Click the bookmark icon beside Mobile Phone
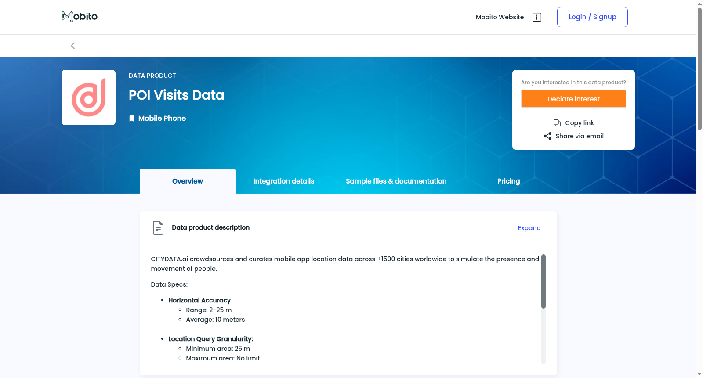This screenshot has width=703, height=378. pyautogui.click(x=131, y=119)
